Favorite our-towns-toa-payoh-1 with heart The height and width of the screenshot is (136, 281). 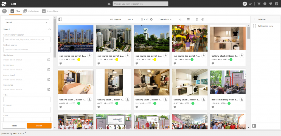point(61,63)
